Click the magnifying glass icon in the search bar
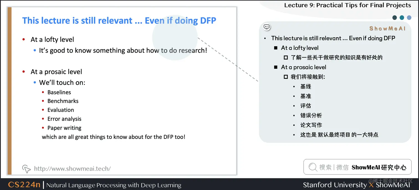Viewport: 419px width, 190px height. (313, 167)
